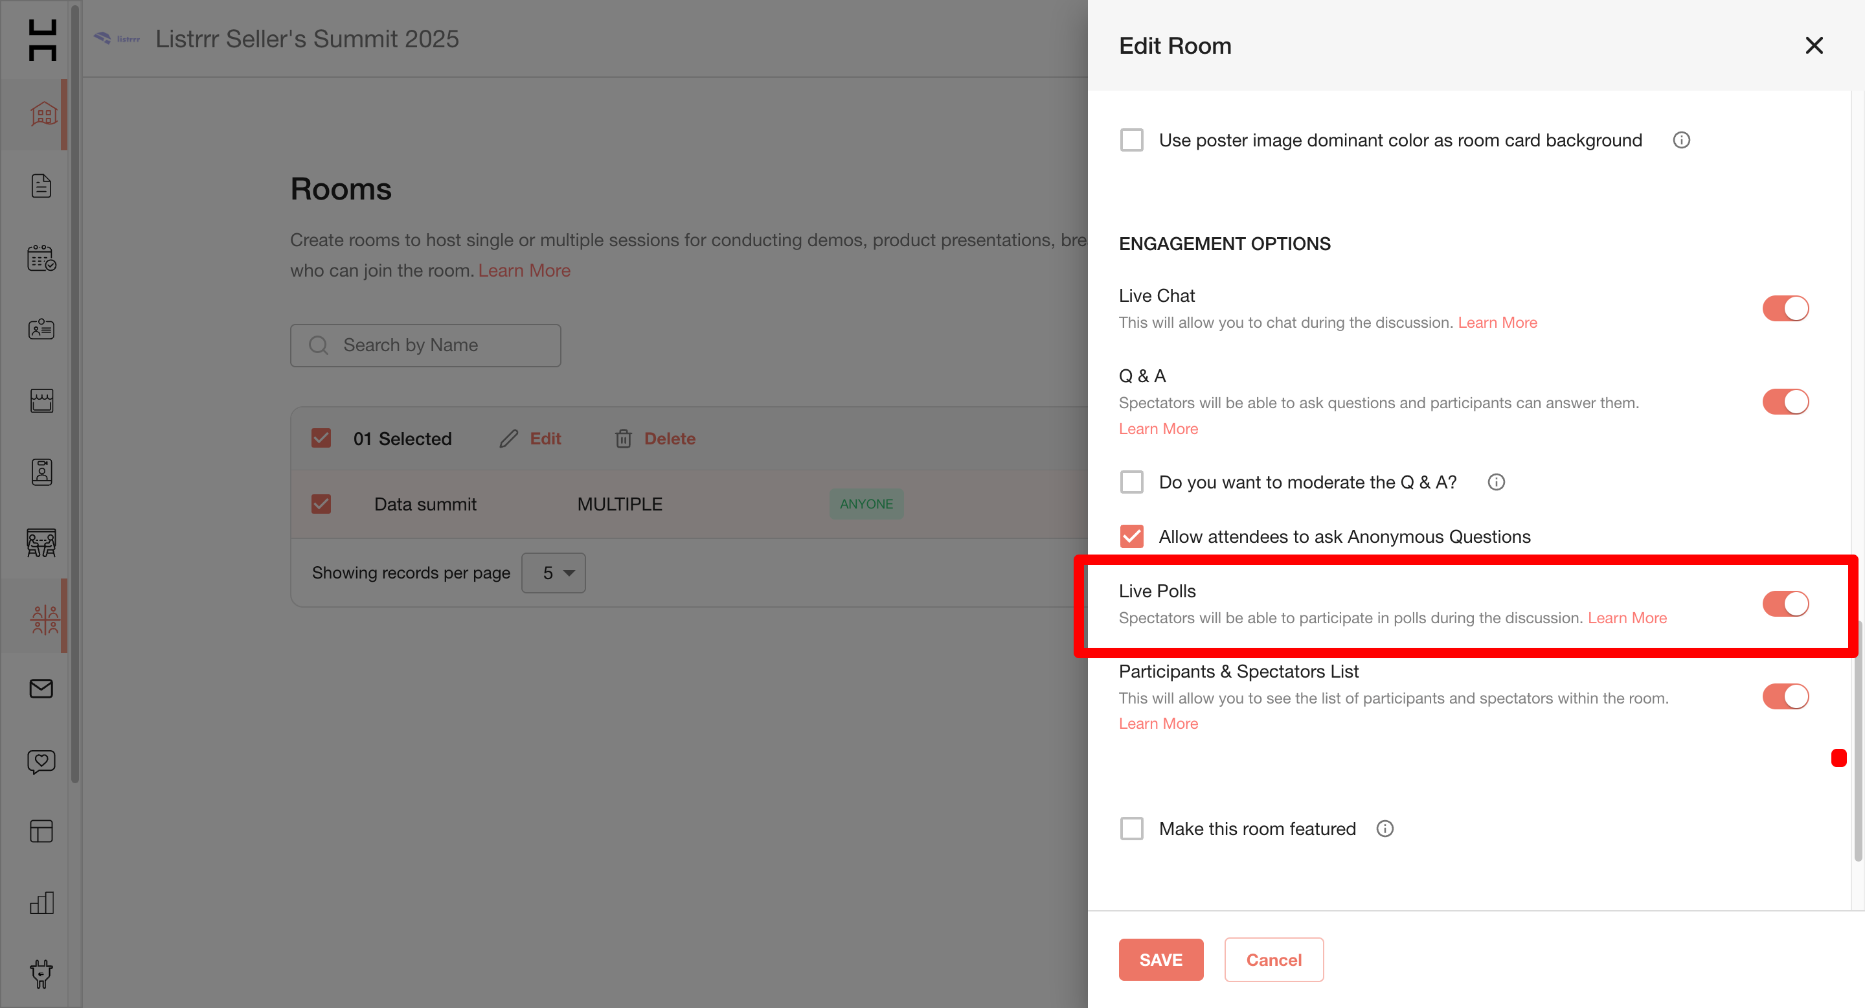Click info icon beside moderate Q & A
The image size is (1865, 1008).
coord(1496,482)
